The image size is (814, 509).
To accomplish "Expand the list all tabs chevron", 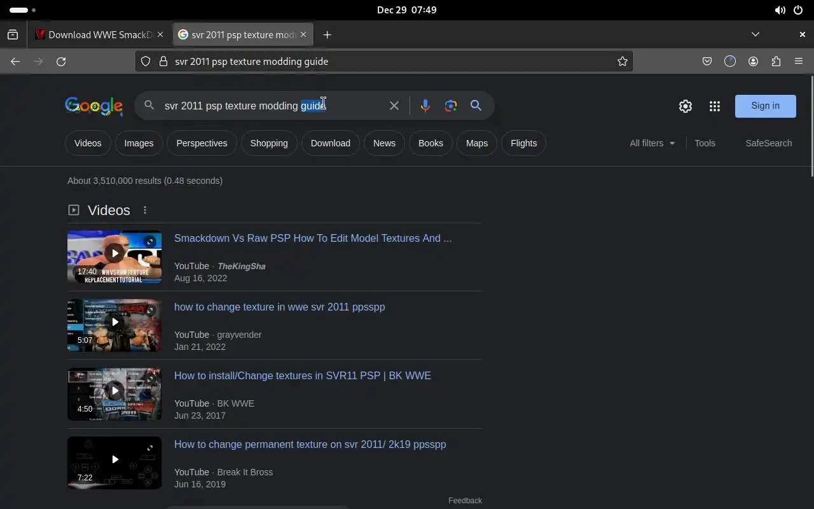I will pyautogui.click(x=755, y=34).
